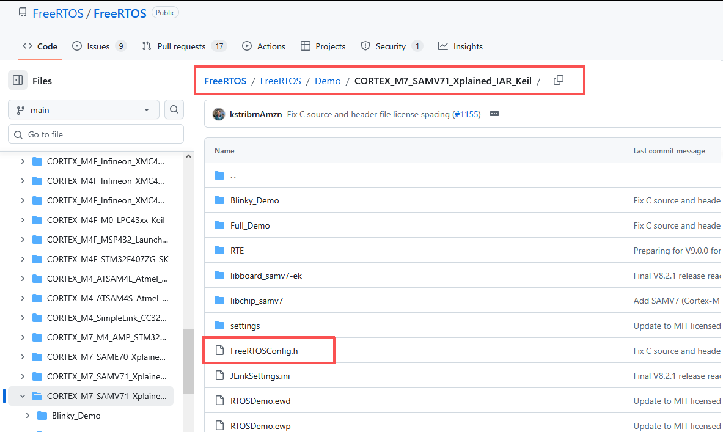Viewport: 723px width, 432px height.
Task: Click kstribrnAmzn's avatar image
Action: point(219,114)
